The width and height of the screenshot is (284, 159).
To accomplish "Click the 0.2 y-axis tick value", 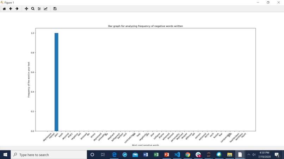I will pos(32,112).
